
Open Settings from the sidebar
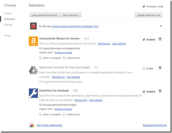pyautogui.click(x=9, y=25)
